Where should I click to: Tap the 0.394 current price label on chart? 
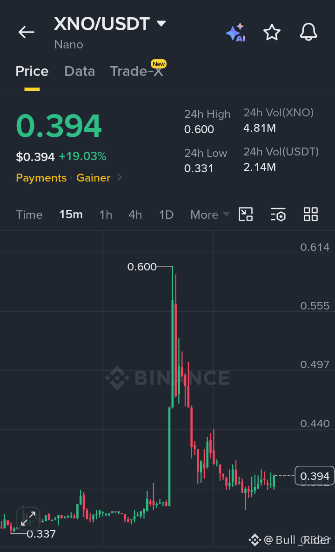pyautogui.click(x=315, y=476)
